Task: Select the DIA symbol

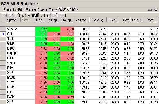Action: click(x=10, y=68)
